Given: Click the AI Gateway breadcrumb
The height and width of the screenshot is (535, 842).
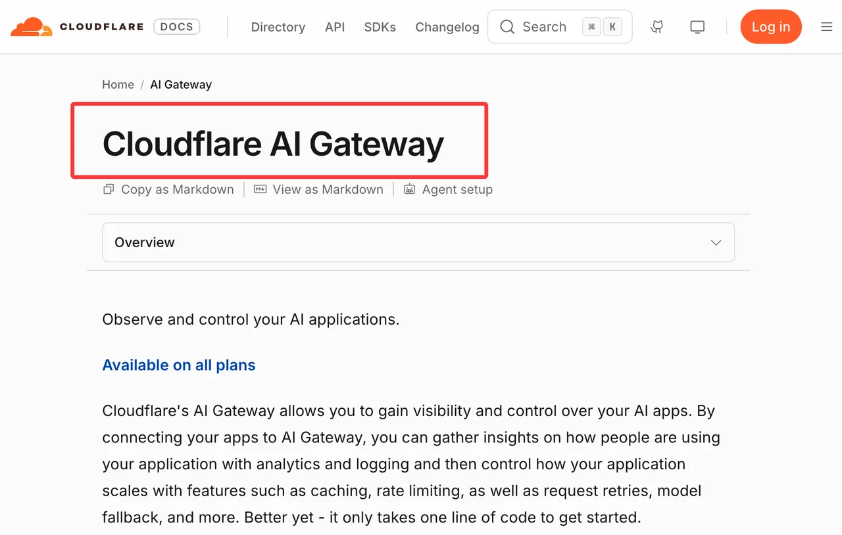Looking at the screenshot, I should pos(181,85).
